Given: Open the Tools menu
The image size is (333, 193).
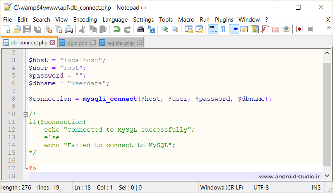Looking at the screenshot, I should [166, 20].
